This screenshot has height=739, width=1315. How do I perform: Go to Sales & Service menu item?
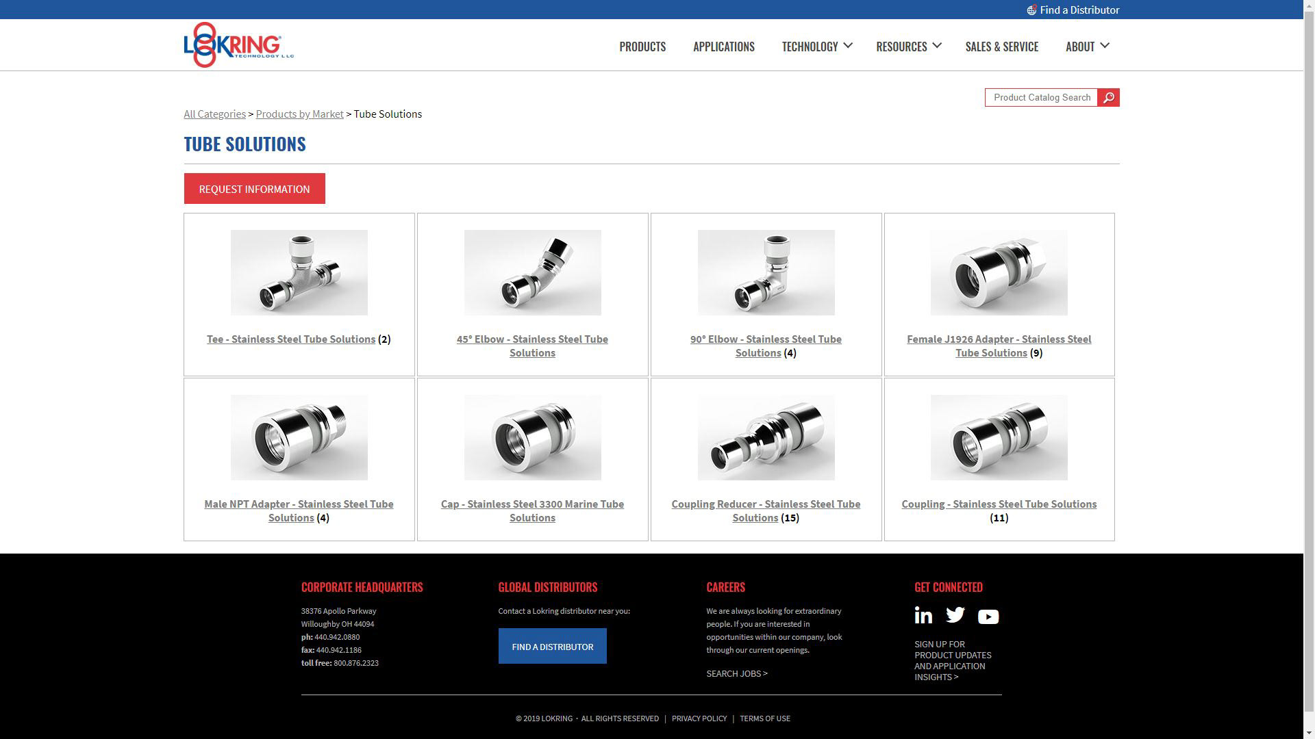1001,47
